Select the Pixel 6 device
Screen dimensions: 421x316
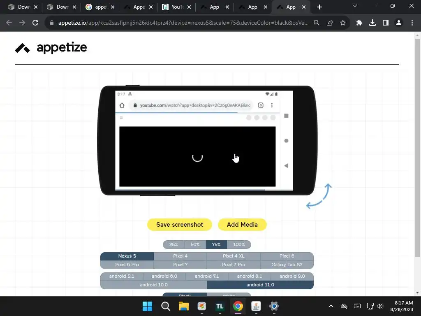[x=287, y=256]
